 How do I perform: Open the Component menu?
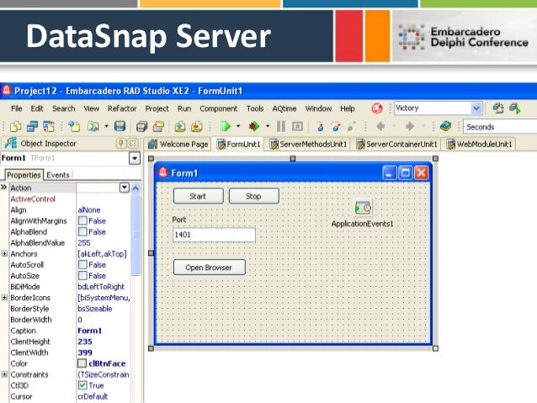[x=219, y=109]
